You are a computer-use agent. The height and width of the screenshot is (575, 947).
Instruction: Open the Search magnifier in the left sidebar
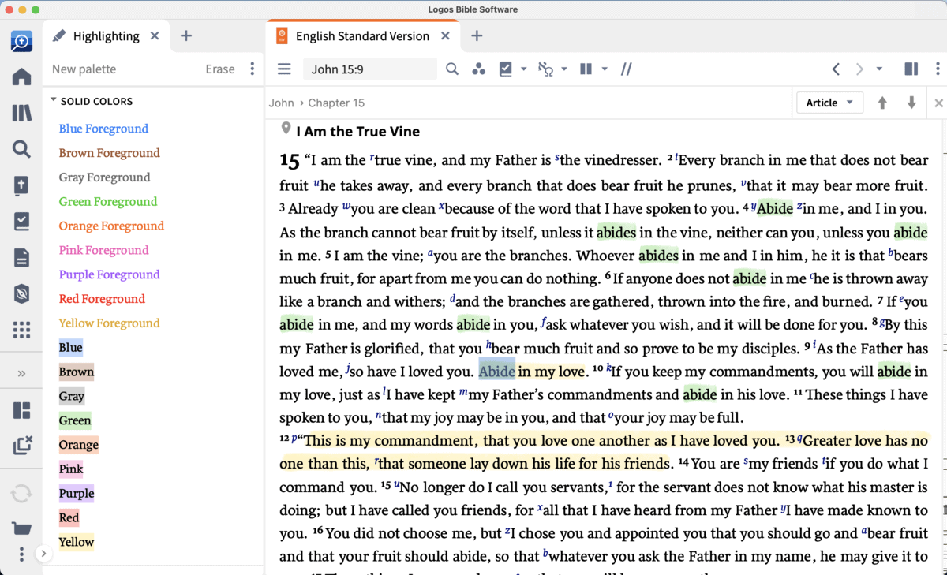(x=21, y=149)
